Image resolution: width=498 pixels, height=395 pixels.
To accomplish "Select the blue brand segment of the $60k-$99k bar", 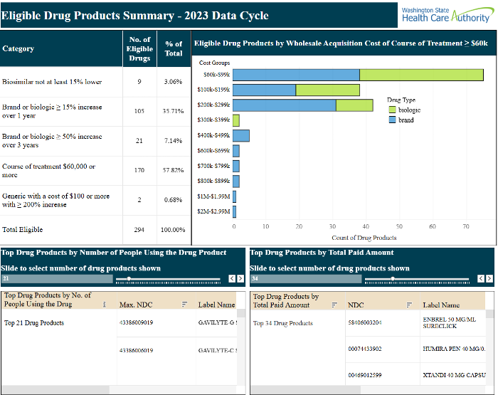I will [296, 75].
